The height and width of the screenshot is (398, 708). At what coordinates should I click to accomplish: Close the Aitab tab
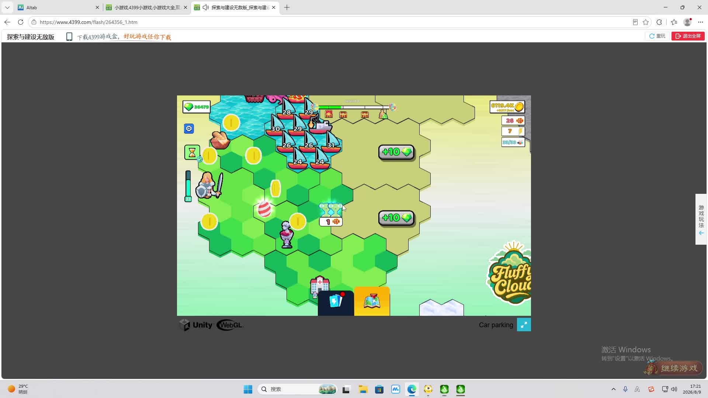97,7
